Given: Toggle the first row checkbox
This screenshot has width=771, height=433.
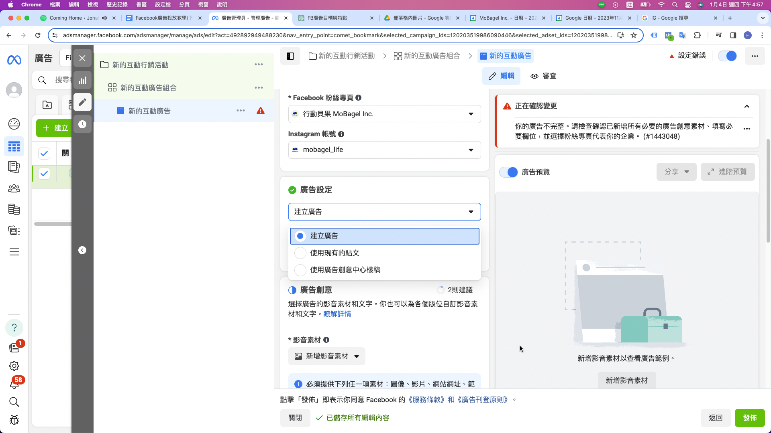Looking at the screenshot, I should pyautogui.click(x=44, y=174).
